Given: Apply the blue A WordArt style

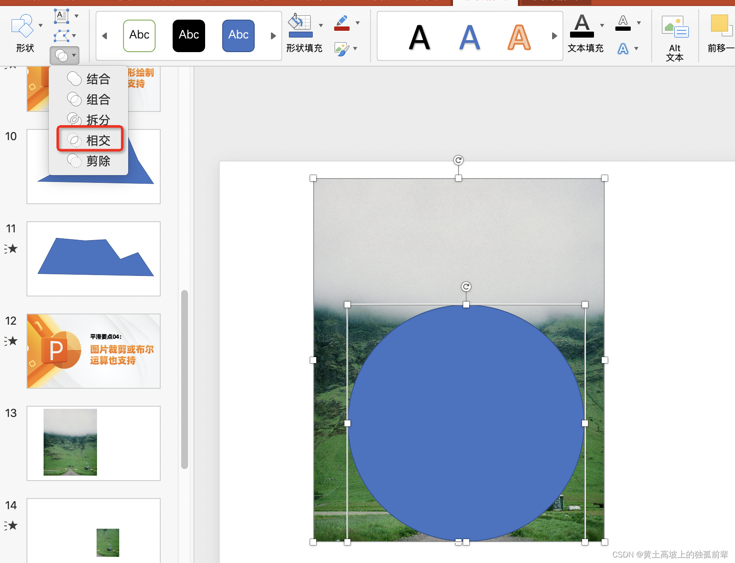Looking at the screenshot, I should click(470, 38).
